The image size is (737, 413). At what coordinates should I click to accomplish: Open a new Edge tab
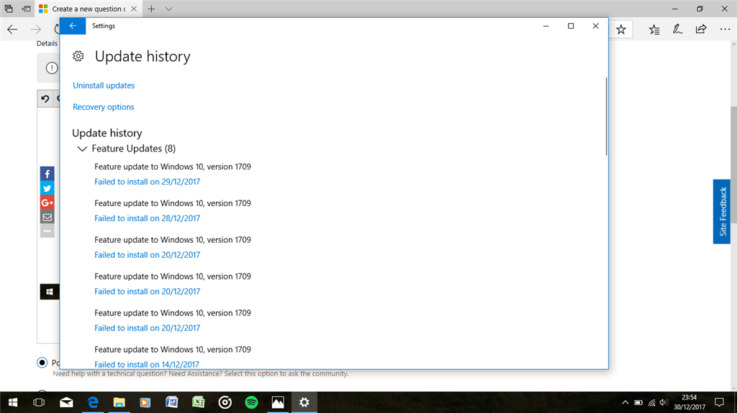point(151,9)
